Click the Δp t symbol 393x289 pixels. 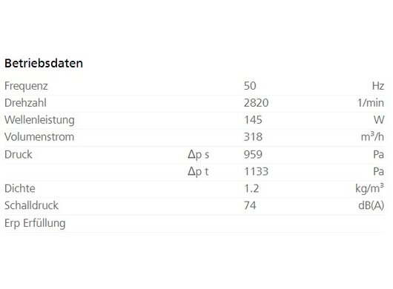(198, 172)
